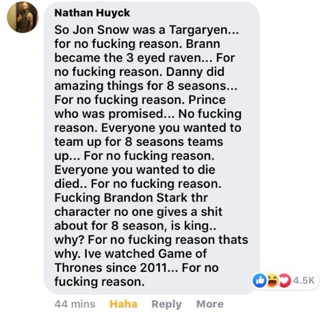Click the final fucking reason line

[x=99, y=282]
